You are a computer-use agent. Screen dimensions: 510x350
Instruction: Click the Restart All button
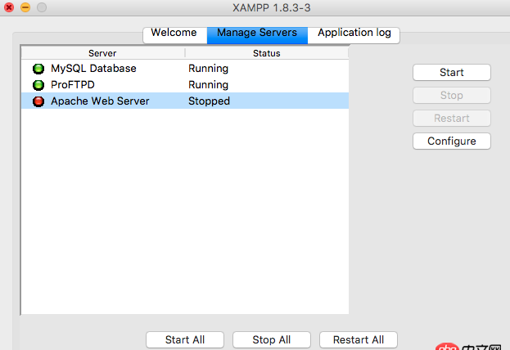click(x=359, y=339)
